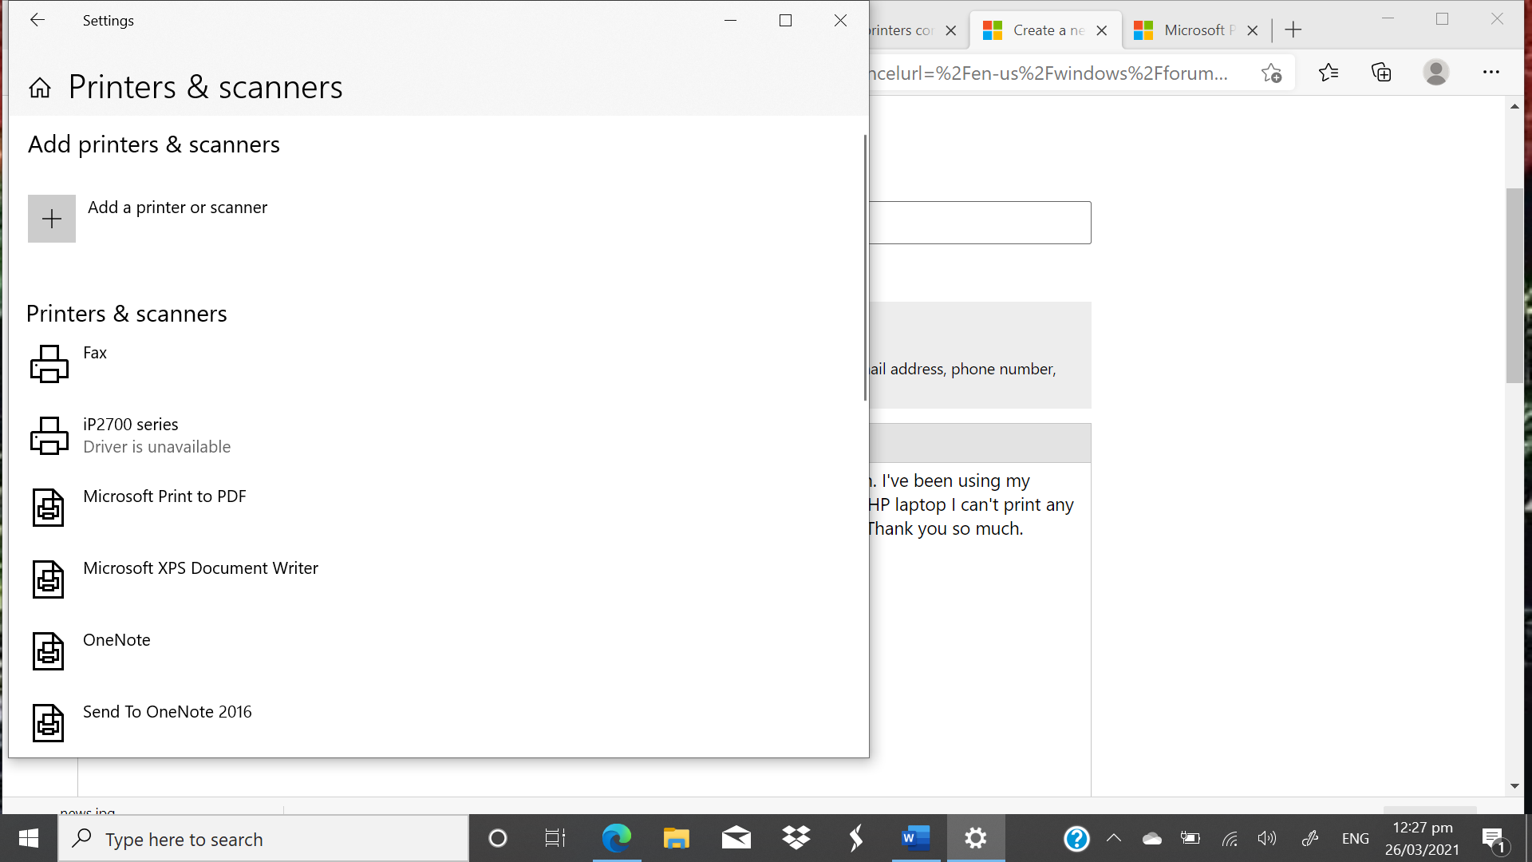The image size is (1532, 862).
Task: Open Settings home via house icon
Action: (40, 88)
